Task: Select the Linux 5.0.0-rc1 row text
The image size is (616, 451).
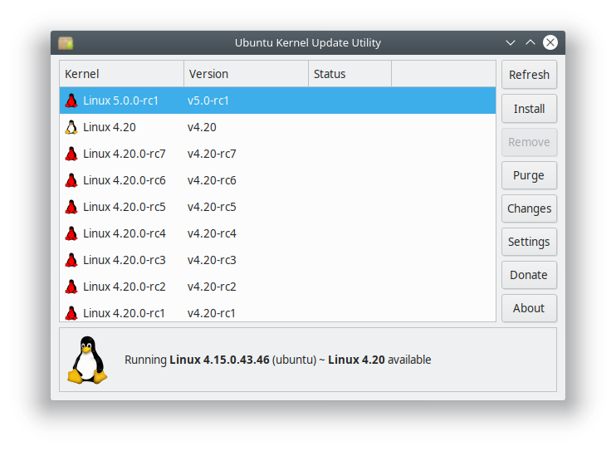Action: pyautogui.click(x=120, y=100)
